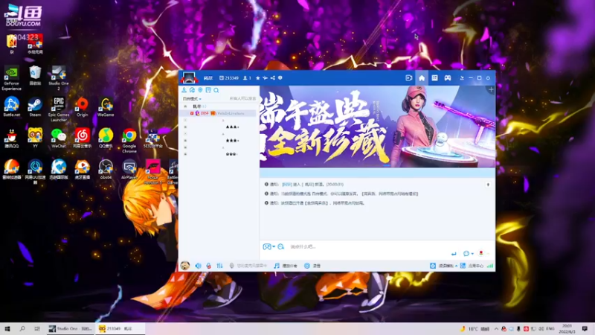Click the round icon beside emoji dropdown
Screen dimensions: 595x335
281,246
